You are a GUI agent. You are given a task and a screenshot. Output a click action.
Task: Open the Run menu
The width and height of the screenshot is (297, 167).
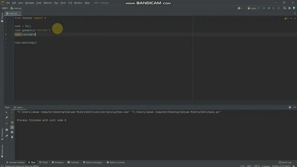[x=56, y=3]
